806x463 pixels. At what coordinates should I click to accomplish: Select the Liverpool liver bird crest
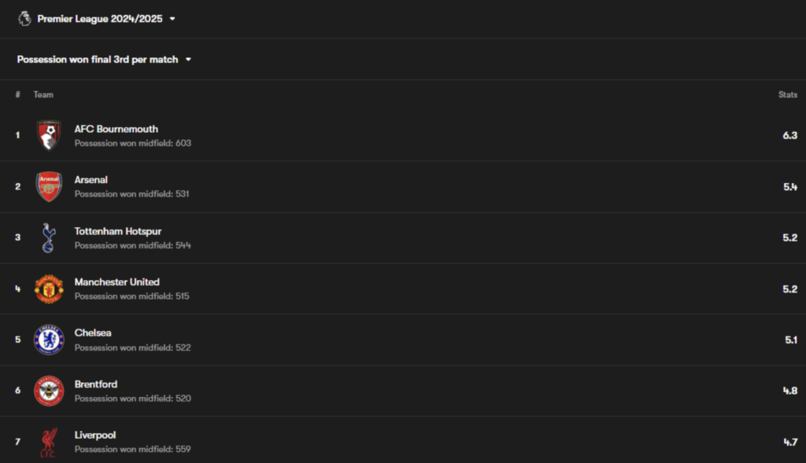[49, 442]
